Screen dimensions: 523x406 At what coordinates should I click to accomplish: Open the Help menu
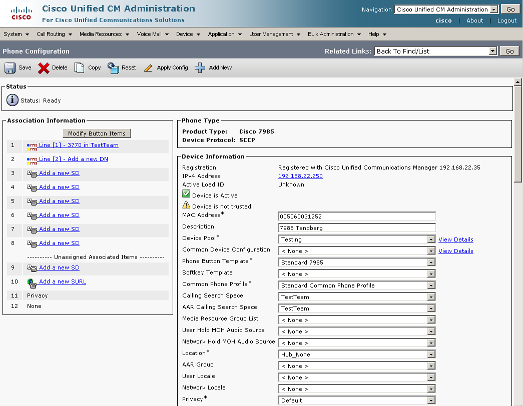point(377,34)
